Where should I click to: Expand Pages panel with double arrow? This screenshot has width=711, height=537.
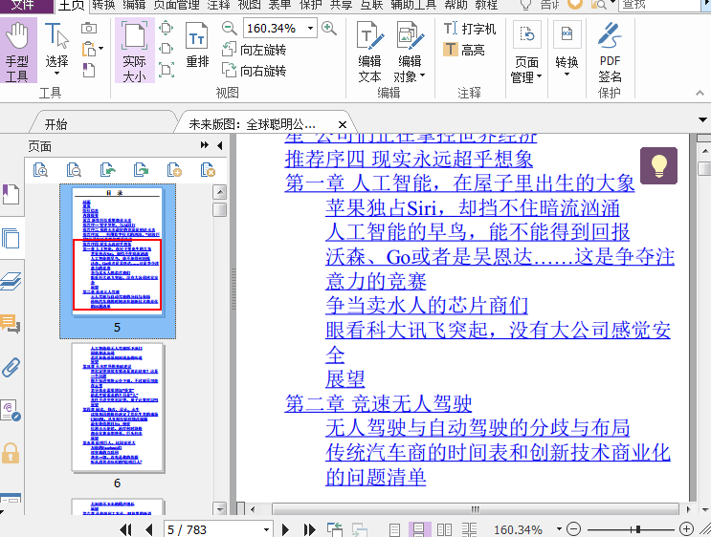coord(205,145)
